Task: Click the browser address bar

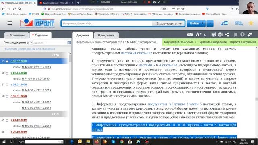Action: [x=105, y=9]
